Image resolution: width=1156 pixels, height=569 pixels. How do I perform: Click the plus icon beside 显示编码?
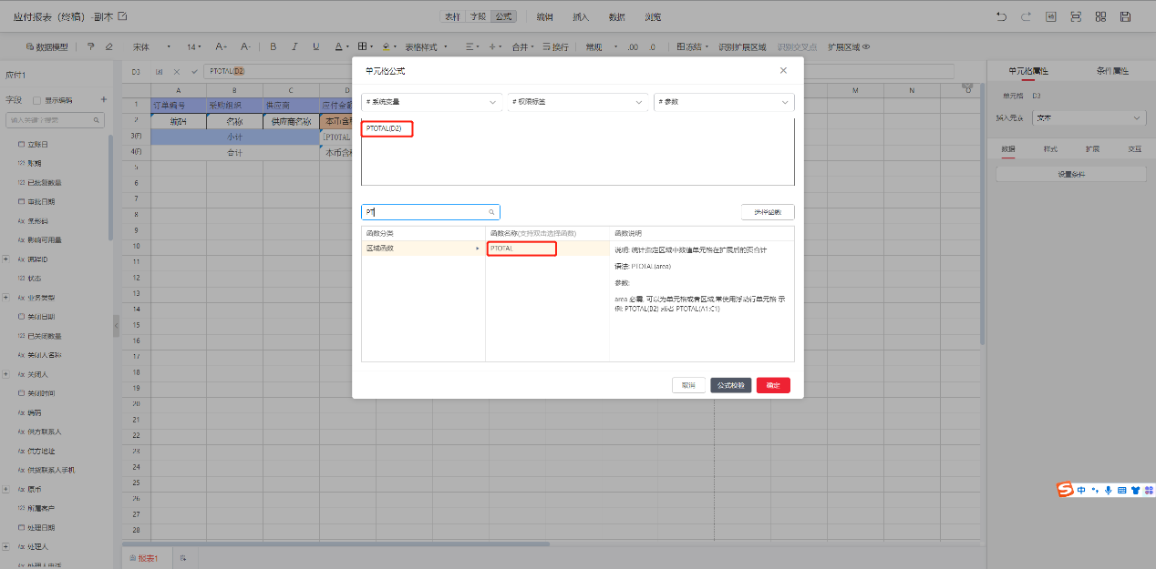(x=104, y=100)
